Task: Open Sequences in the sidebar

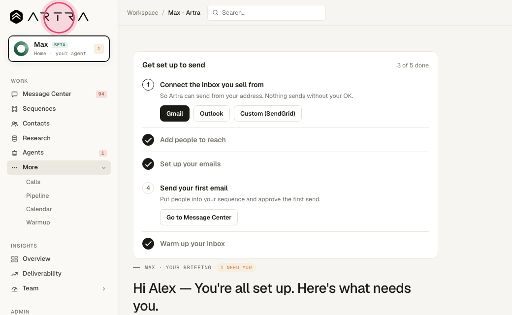Action: pyautogui.click(x=59, y=109)
